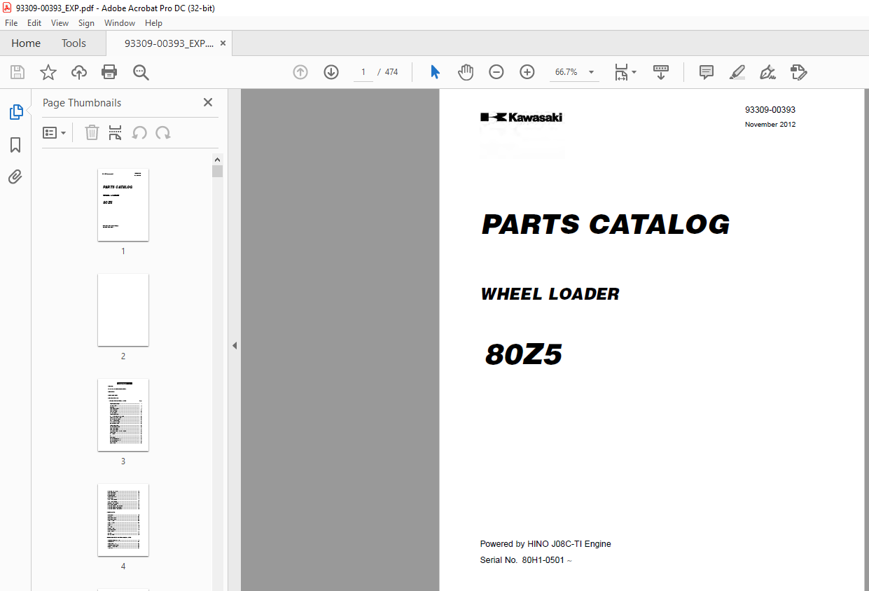
Task: Upload the file to Document Cloud
Action: coord(79,72)
